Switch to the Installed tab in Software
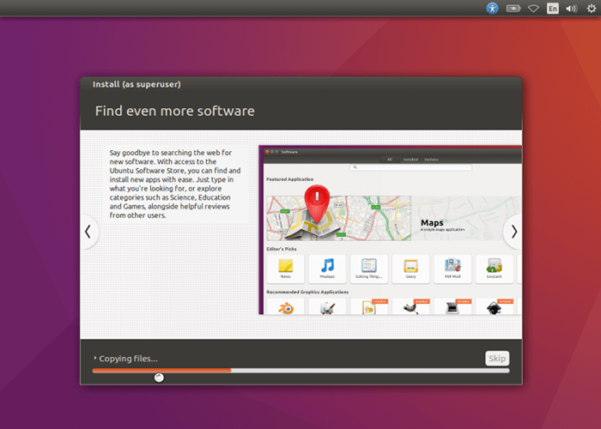The height and width of the screenshot is (429, 601). 410,160
